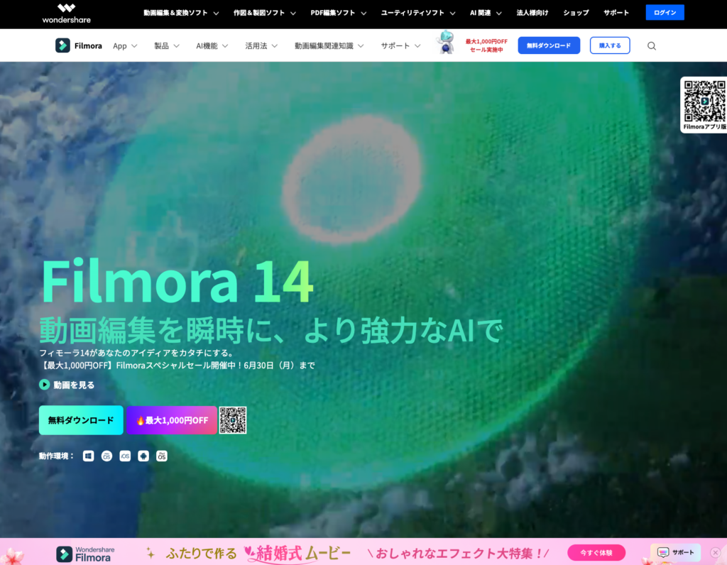Viewport: 727px width, 565px height.
Task: Select 法人様向け in top menu
Action: click(534, 13)
